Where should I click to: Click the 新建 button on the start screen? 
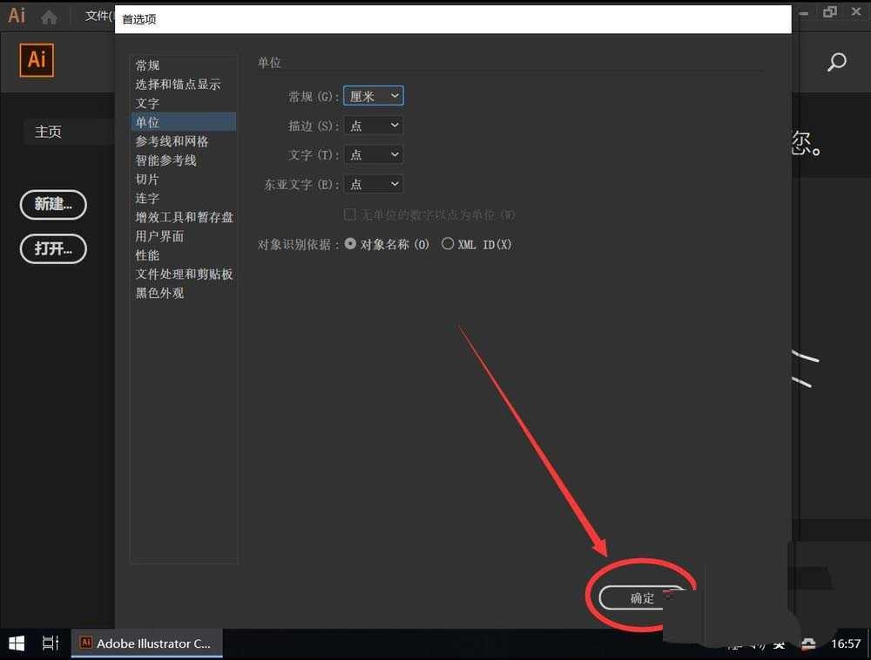[x=52, y=205]
